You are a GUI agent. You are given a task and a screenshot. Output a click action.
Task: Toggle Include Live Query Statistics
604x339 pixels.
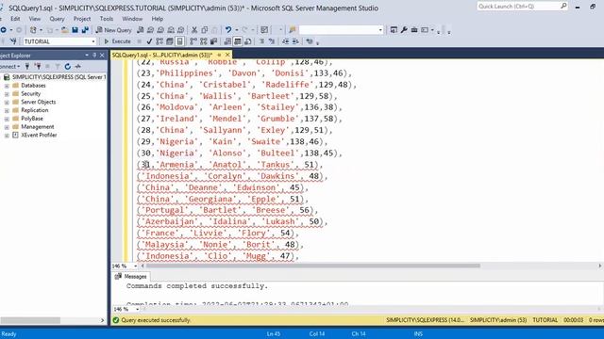click(204, 41)
